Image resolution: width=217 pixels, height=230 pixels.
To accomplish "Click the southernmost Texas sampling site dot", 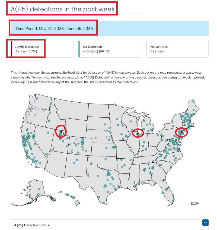I will coord(103,203).
